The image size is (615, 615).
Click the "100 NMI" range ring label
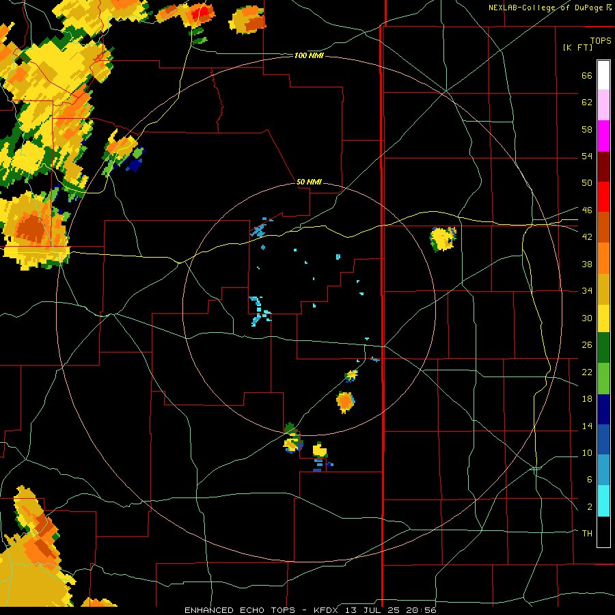tap(309, 56)
